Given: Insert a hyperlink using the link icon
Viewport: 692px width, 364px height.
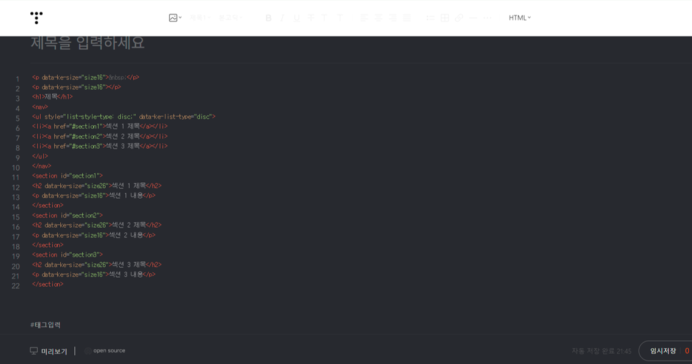Looking at the screenshot, I should pyautogui.click(x=459, y=18).
